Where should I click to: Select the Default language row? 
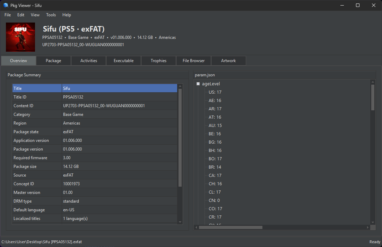(95, 210)
